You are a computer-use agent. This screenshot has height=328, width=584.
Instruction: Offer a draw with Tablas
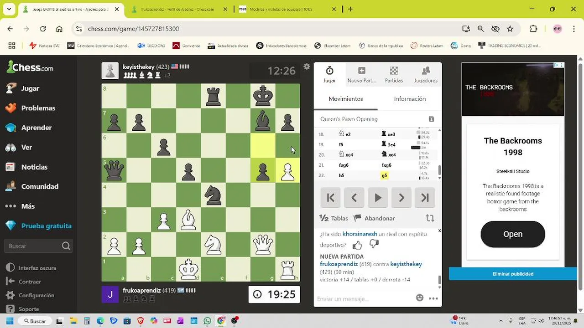pos(334,218)
